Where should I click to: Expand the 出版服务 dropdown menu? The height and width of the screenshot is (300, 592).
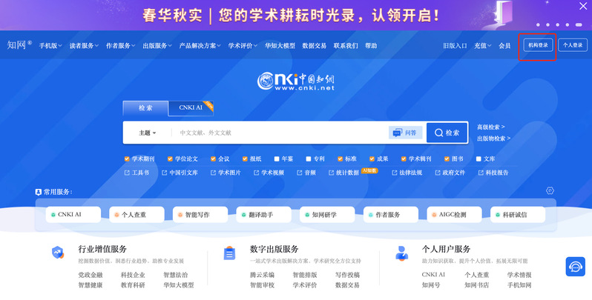click(157, 46)
